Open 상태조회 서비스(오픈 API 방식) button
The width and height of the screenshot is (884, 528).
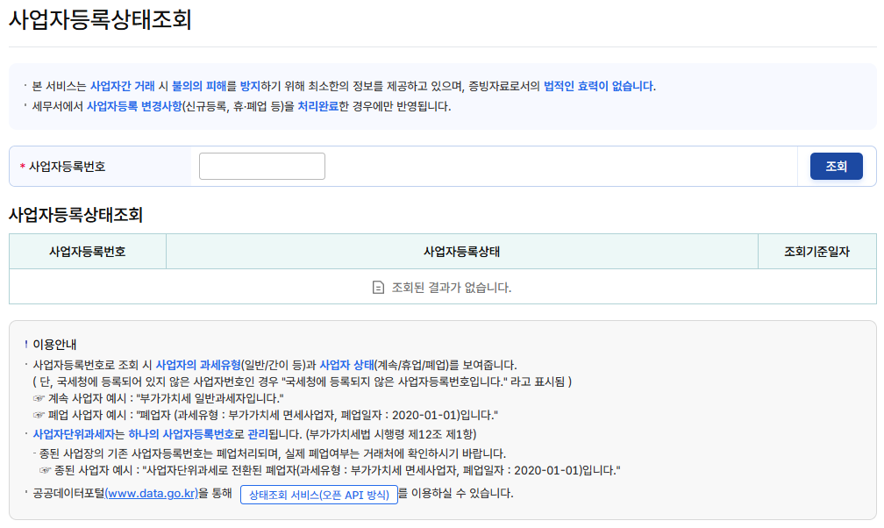(x=319, y=495)
